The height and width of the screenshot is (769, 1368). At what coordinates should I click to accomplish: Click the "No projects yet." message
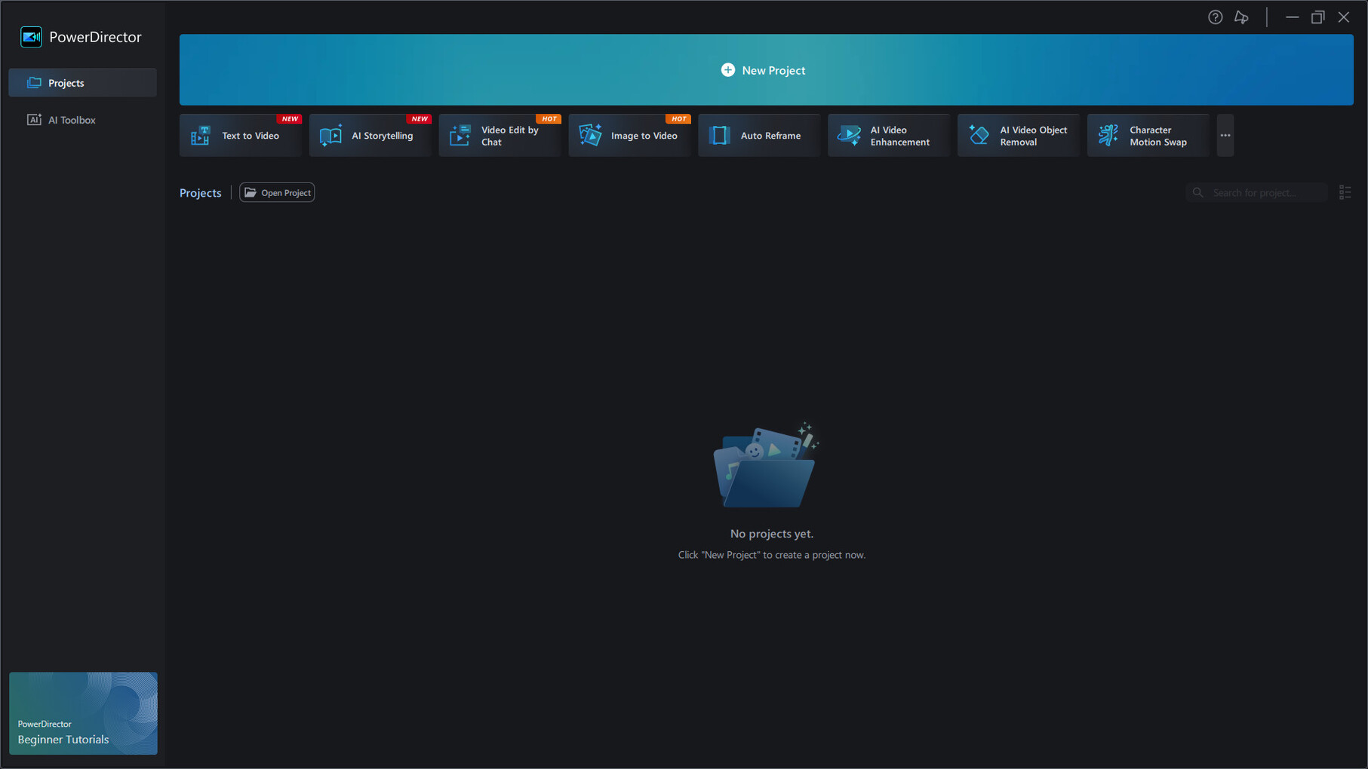[772, 534]
